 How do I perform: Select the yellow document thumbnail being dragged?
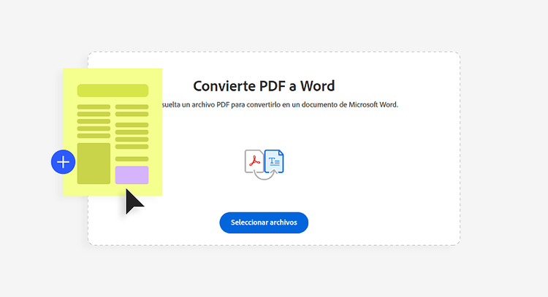pos(113,132)
